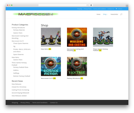The height and width of the screenshot is (113, 134).
Task: Click Theoc Games Fantasy Football (13) title
Action: (x=100, y=50)
